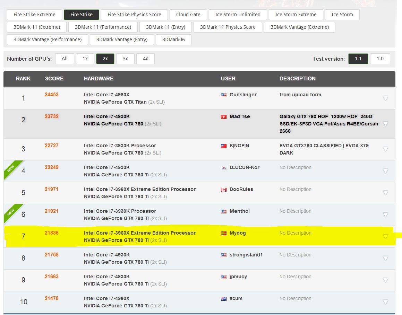Click the flag icon next to Menthol
402x315 pixels.
click(224, 211)
